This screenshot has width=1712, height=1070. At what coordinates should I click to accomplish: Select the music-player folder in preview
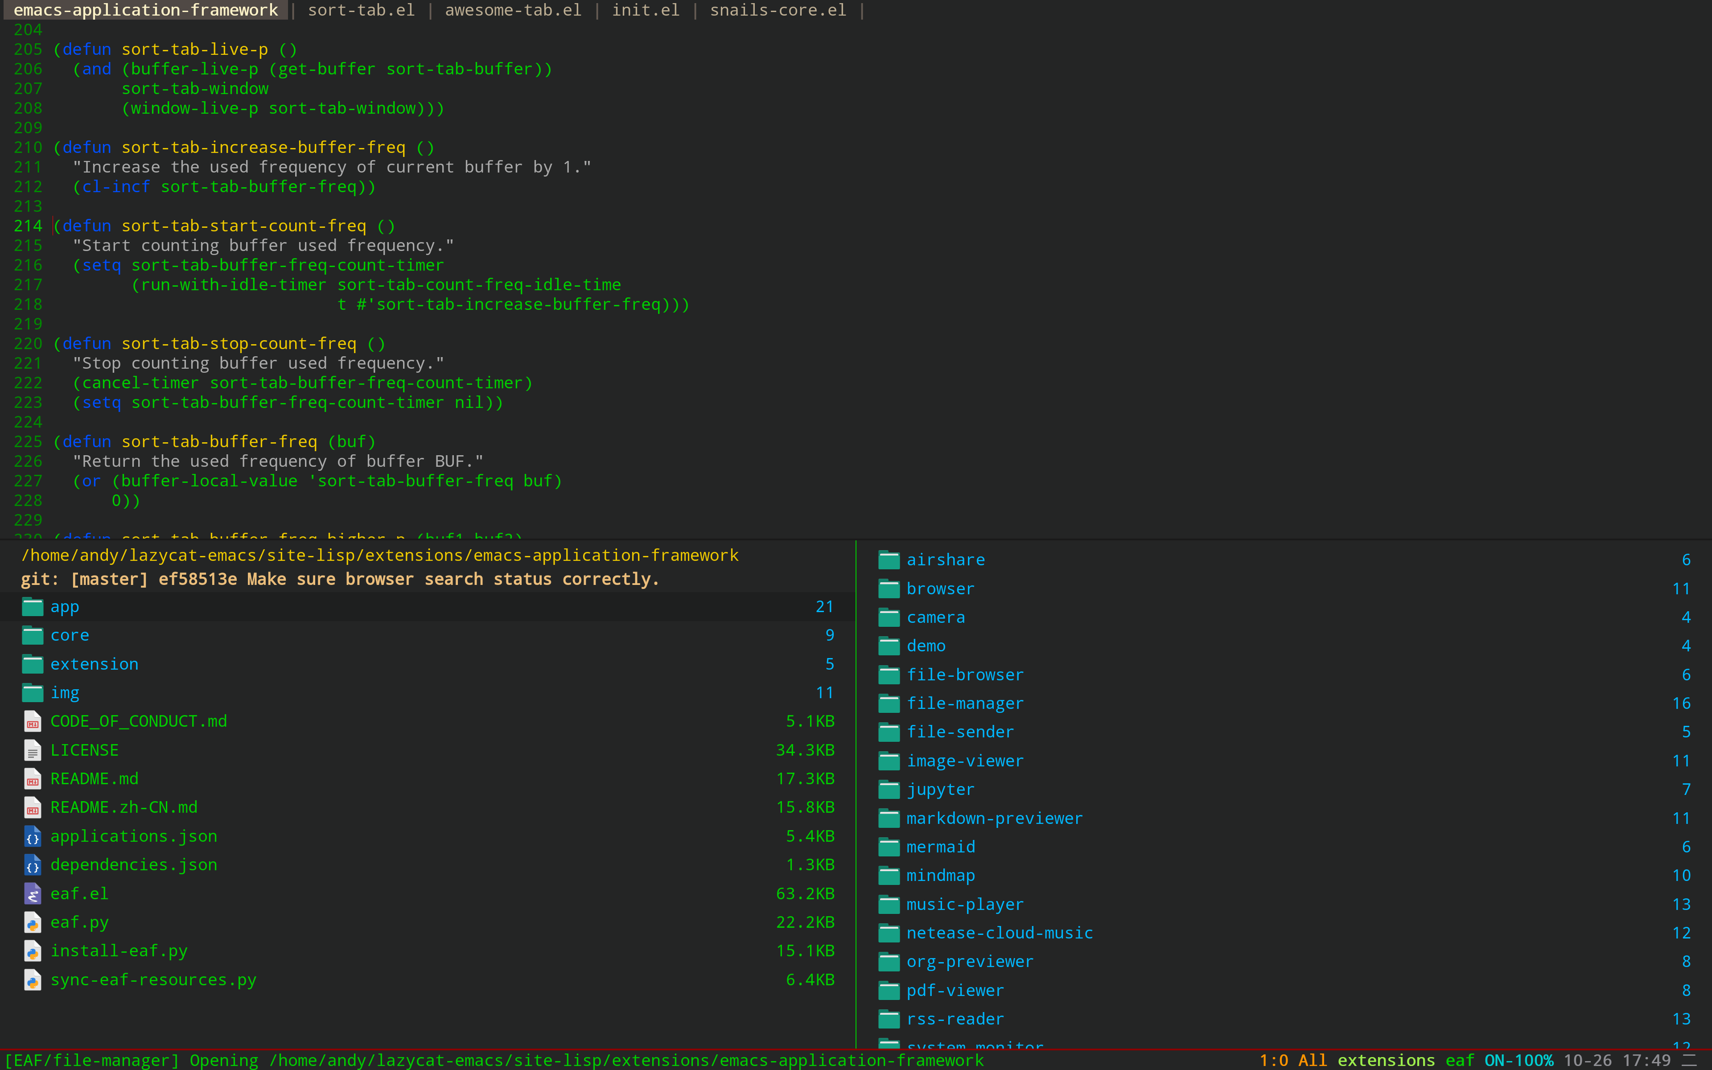964,905
